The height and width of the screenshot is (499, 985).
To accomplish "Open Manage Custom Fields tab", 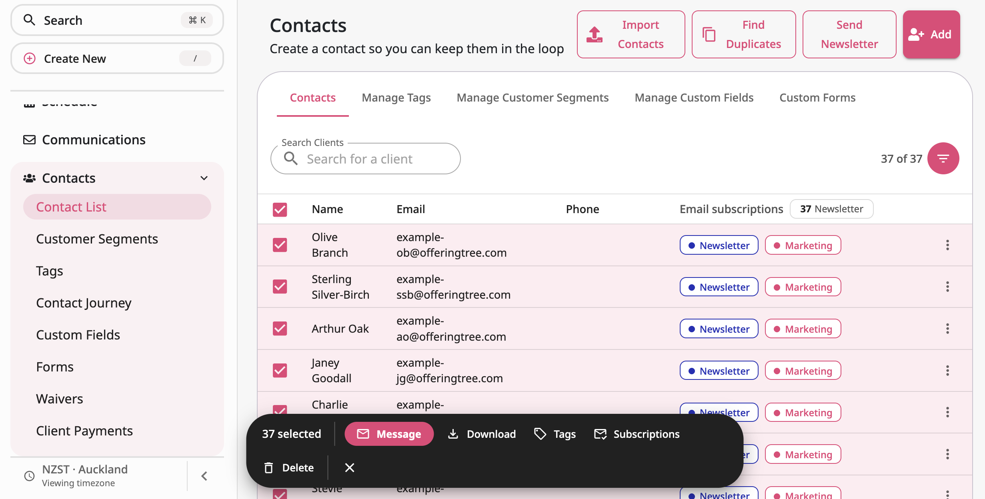I will pyautogui.click(x=694, y=98).
